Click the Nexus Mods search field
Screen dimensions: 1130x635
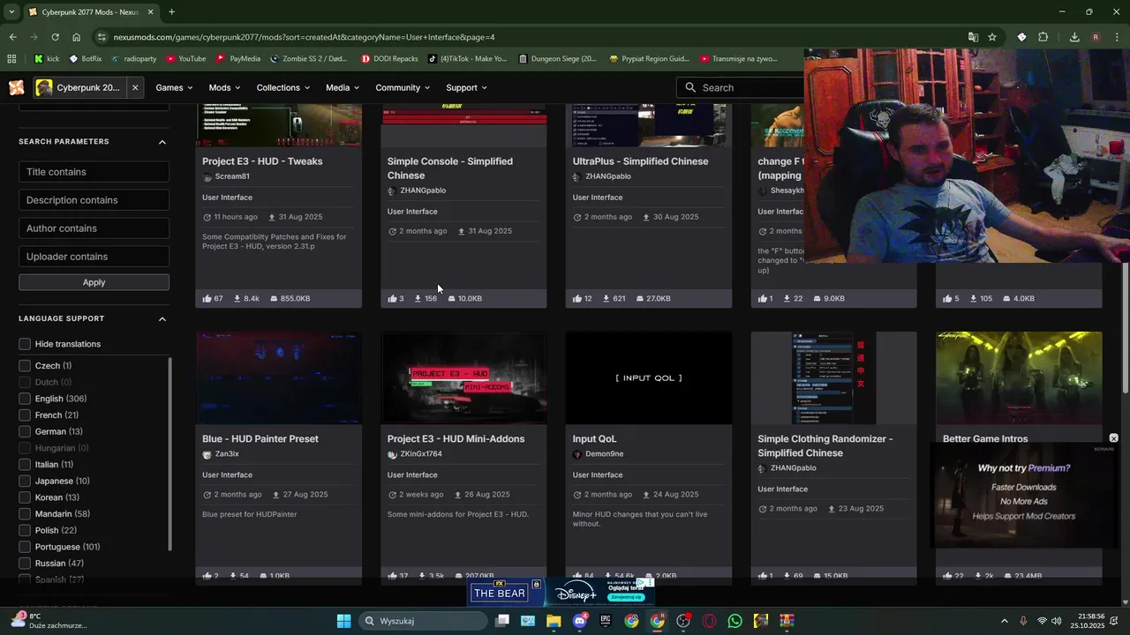coord(742,87)
